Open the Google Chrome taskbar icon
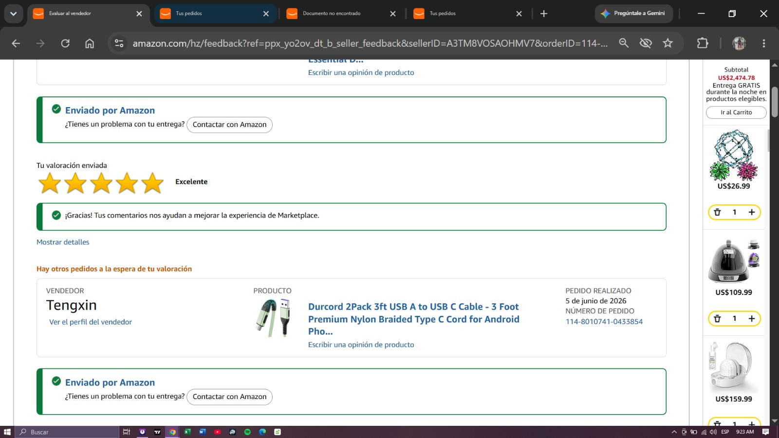The height and width of the screenshot is (438, 779). click(x=172, y=432)
